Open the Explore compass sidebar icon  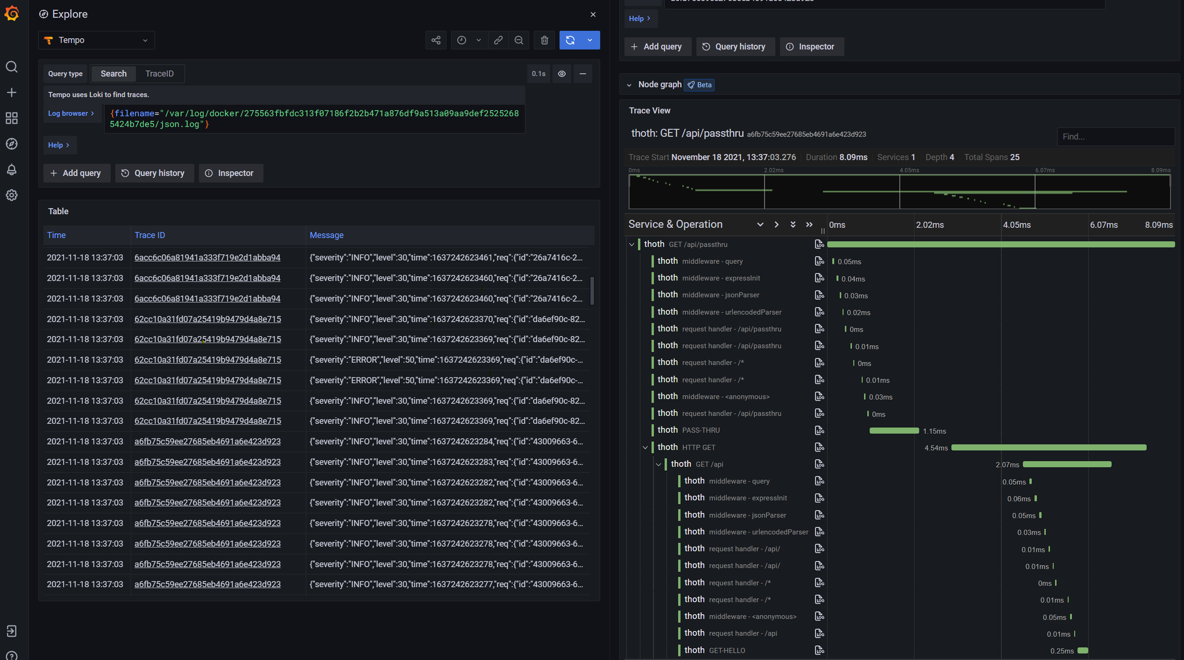[12, 144]
